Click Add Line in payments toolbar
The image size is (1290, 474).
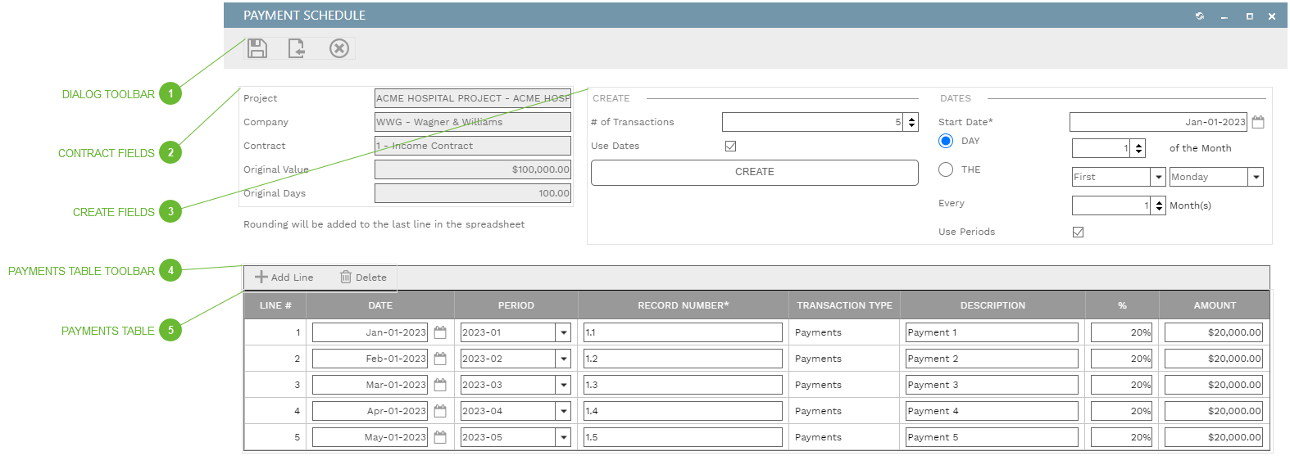tap(284, 278)
